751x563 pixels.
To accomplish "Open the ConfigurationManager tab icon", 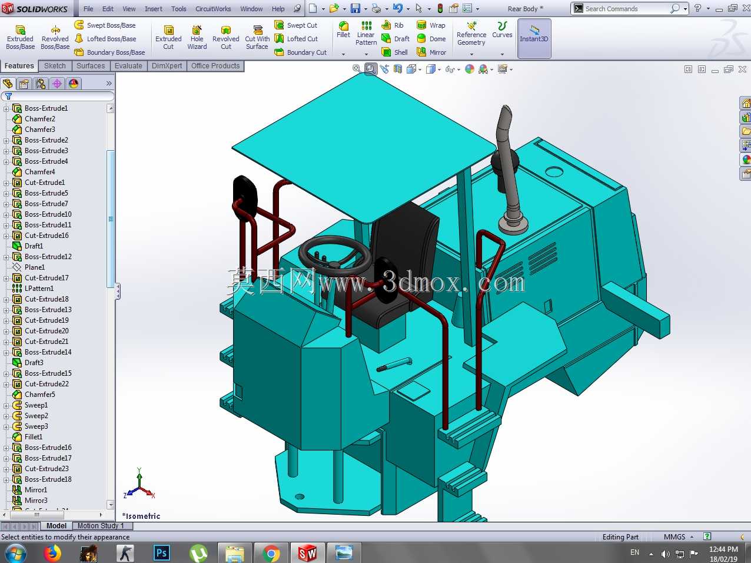I will (x=41, y=84).
